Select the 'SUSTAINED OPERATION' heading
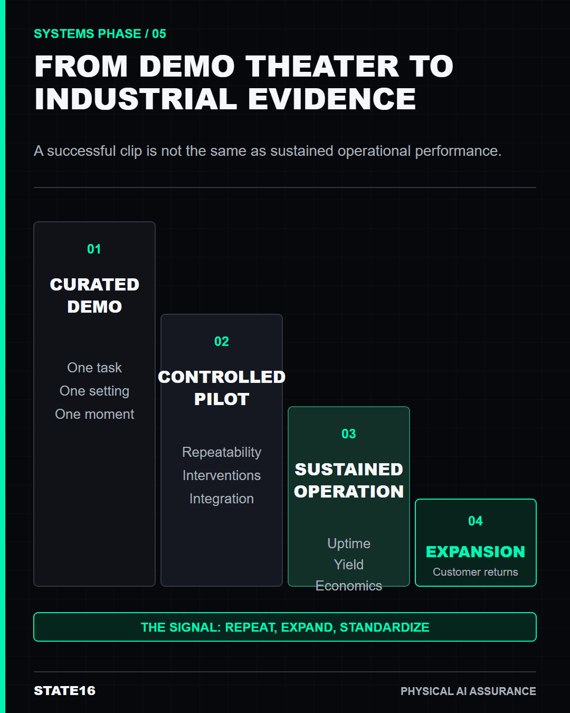The width and height of the screenshot is (570, 713). pyautogui.click(x=349, y=480)
